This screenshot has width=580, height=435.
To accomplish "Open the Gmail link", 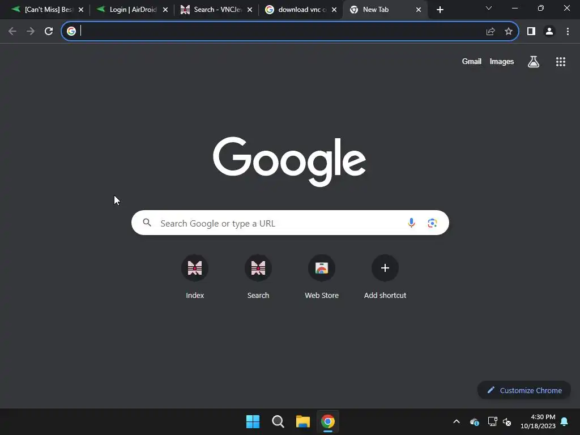I will 472,61.
